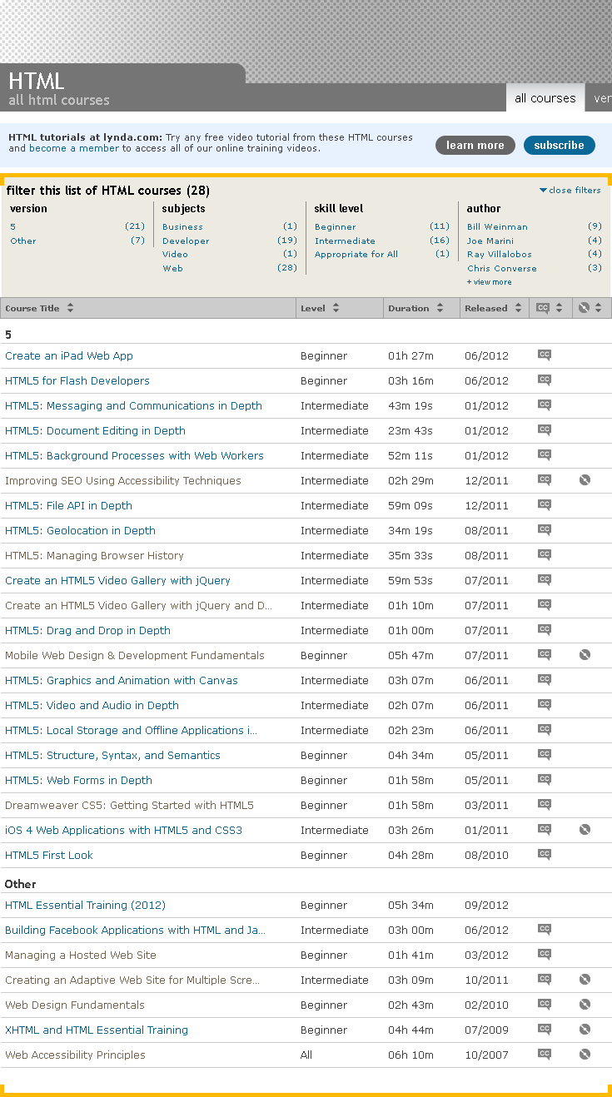Filter by Appropriate for All level

[x=356, y=254]
